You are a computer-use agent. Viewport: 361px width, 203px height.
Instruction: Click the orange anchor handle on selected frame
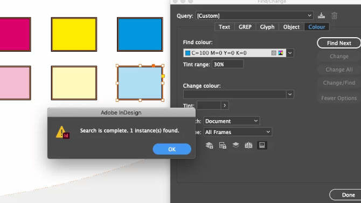click(x=154, y=66)
